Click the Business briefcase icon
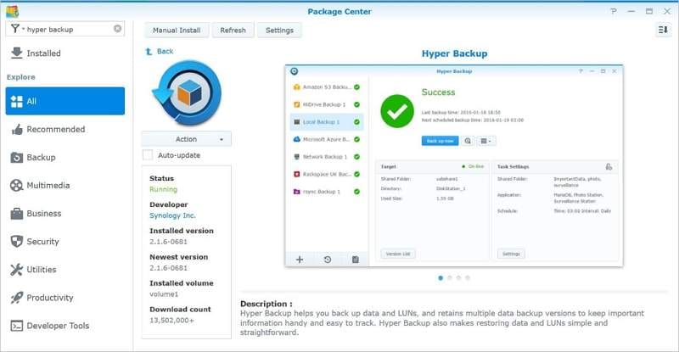The image size is (679, 352). [16, 214]
